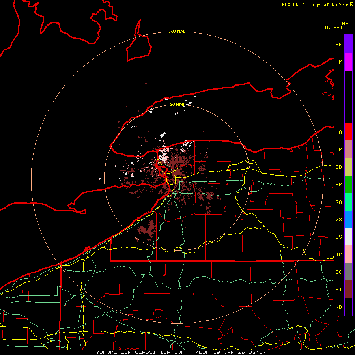Click the [CLAS] legend heading
The width and height of the screenshot is (355, 355).
[333, 28]
